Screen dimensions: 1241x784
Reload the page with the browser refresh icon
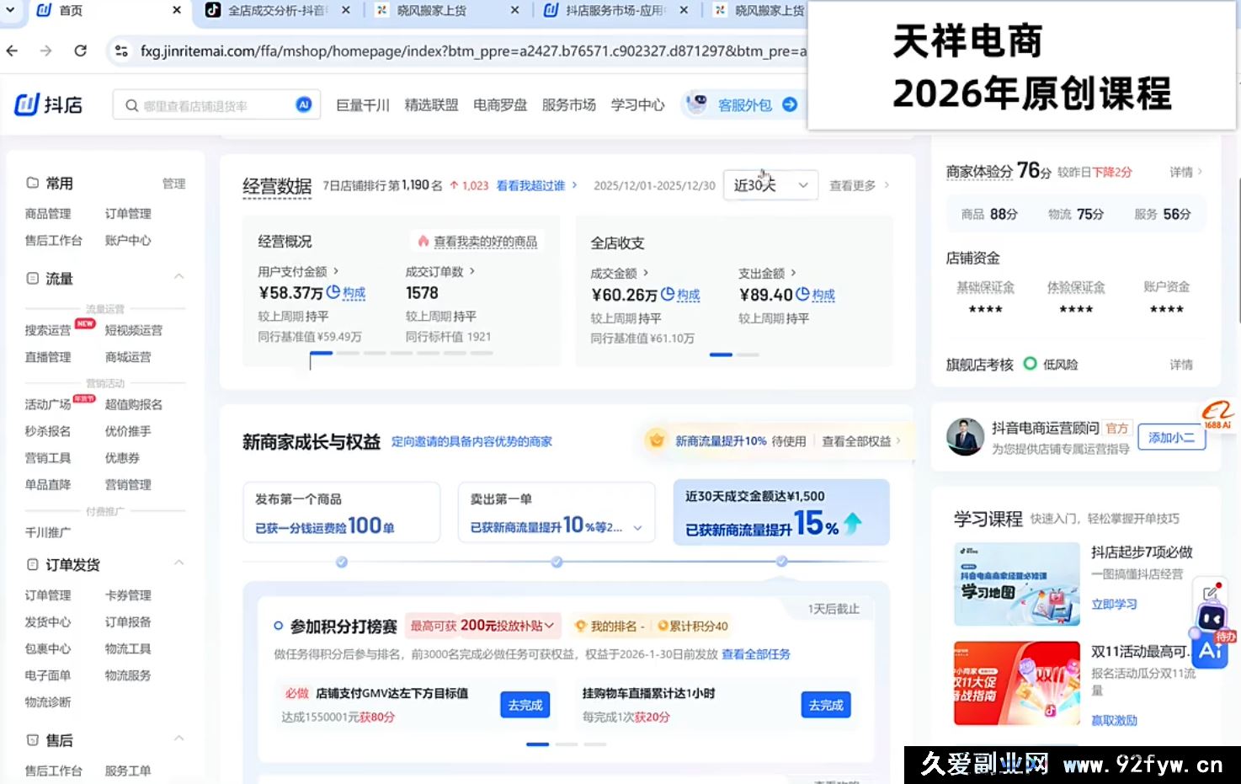point(80,51)
